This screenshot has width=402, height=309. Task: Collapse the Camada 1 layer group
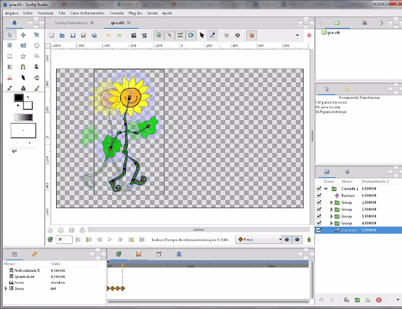pos(326,188)
